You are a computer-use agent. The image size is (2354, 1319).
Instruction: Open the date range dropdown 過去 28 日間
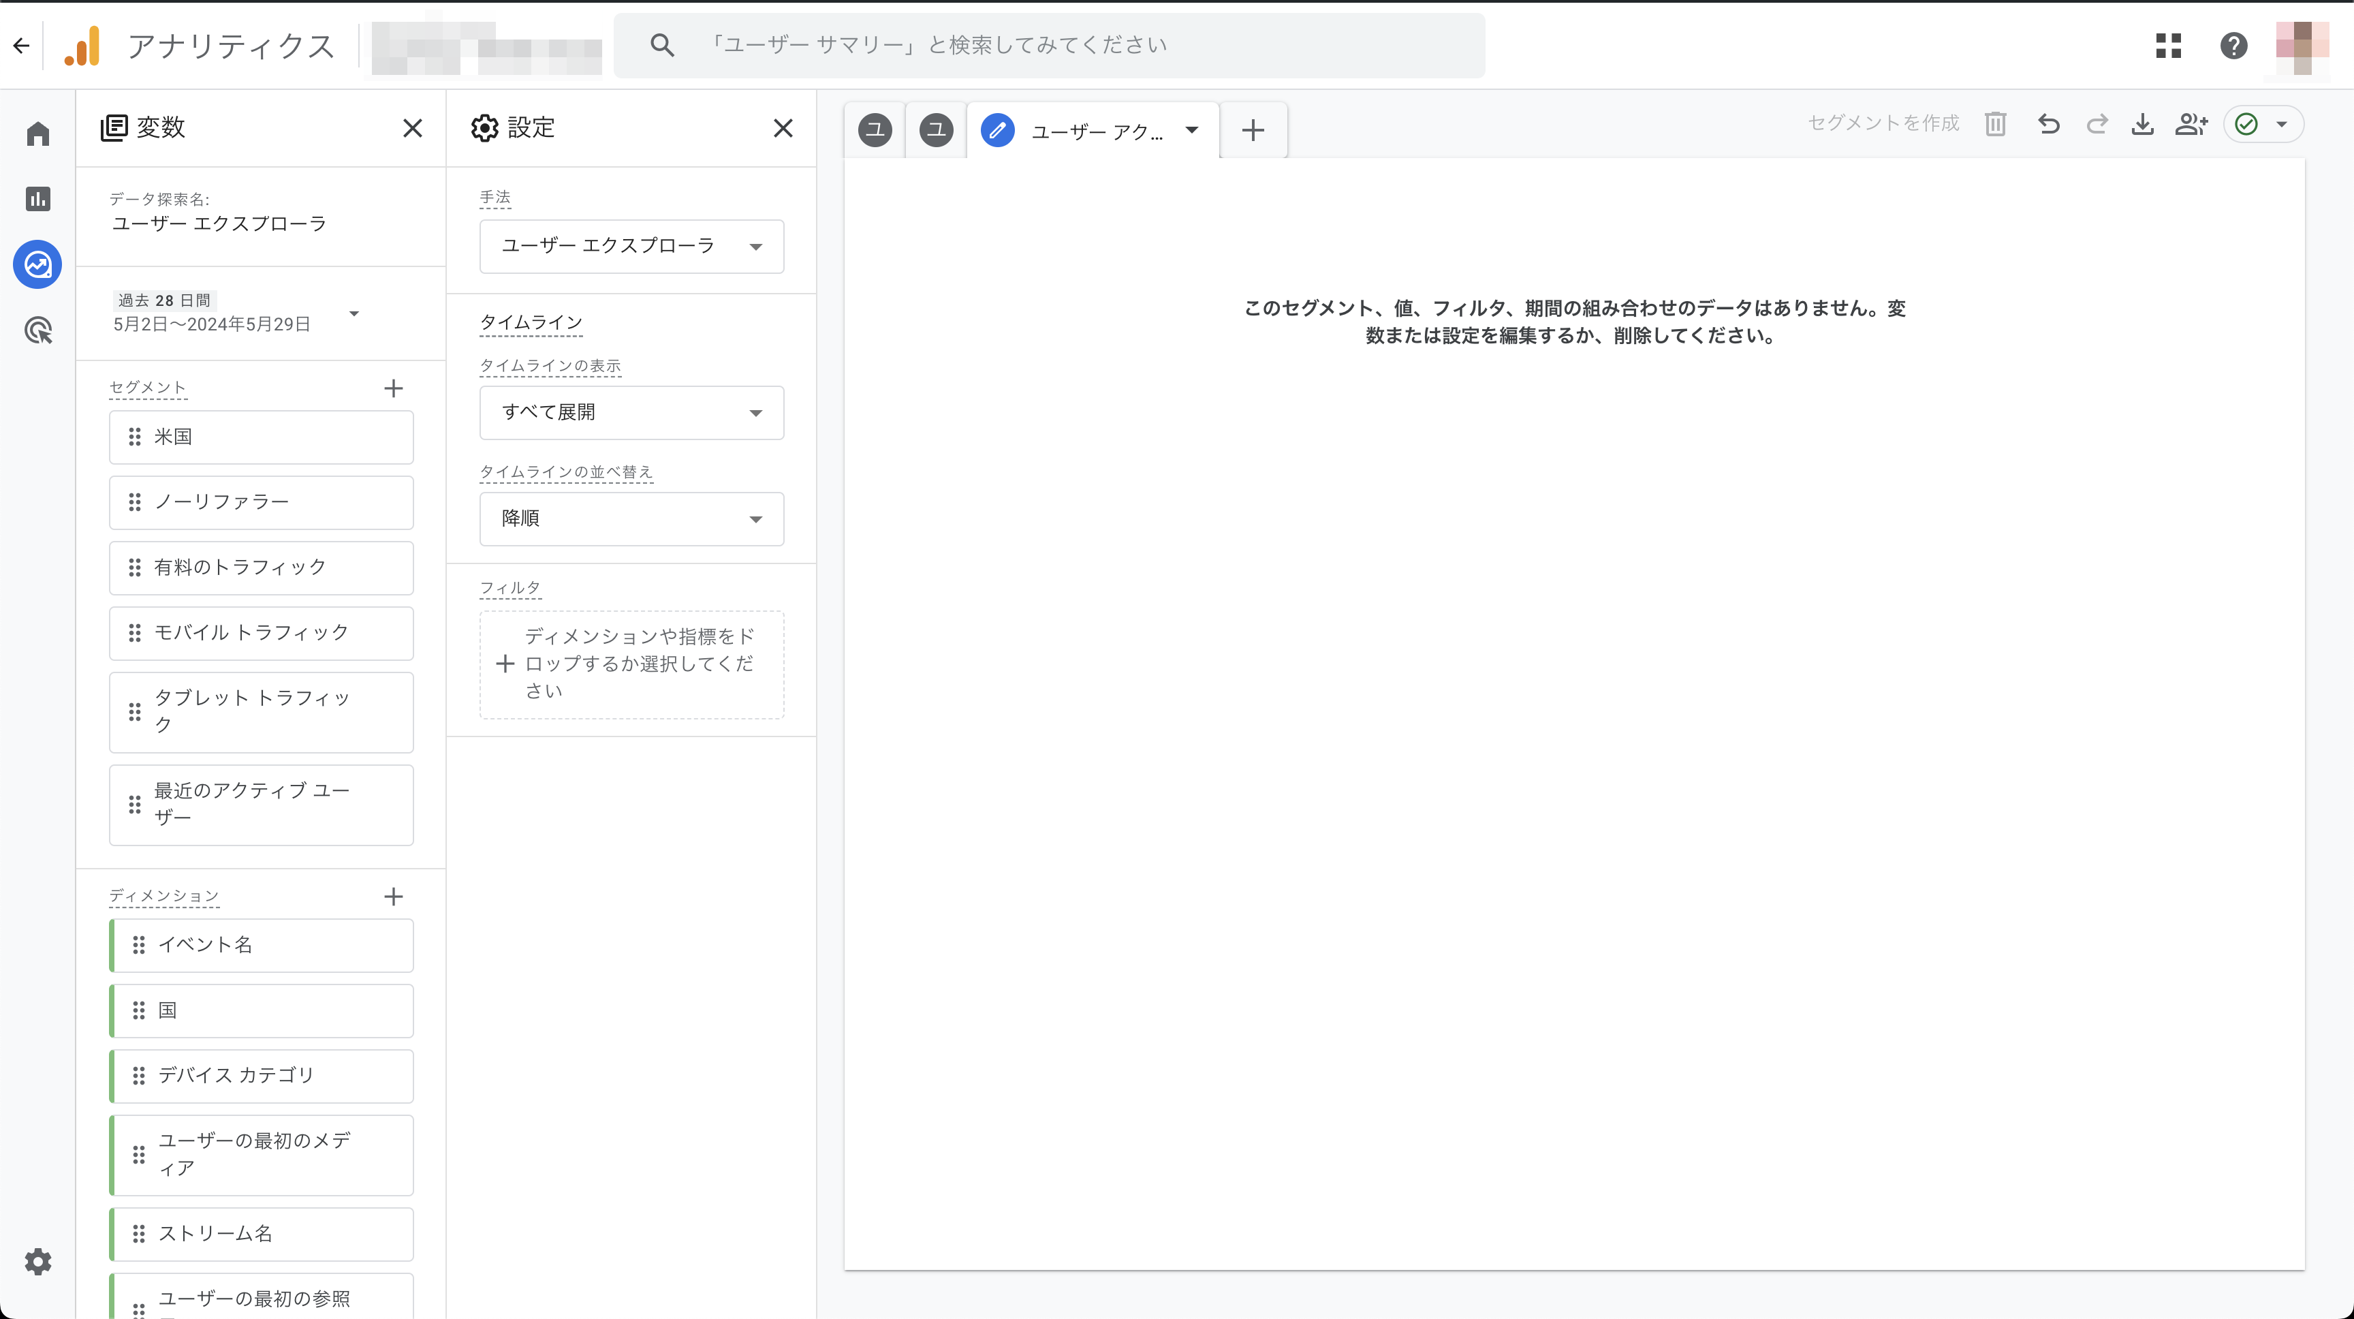236,313
